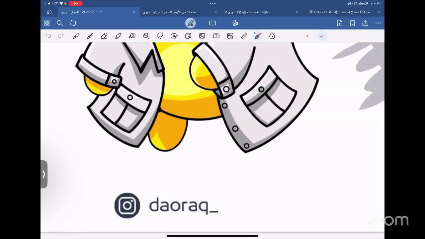Redo the last undone action

[x=61, y=36]
